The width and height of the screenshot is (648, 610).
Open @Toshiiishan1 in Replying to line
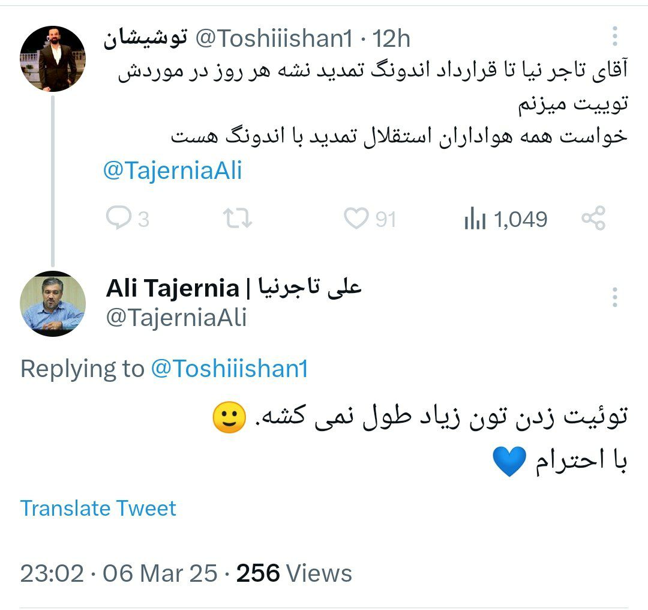229,369
